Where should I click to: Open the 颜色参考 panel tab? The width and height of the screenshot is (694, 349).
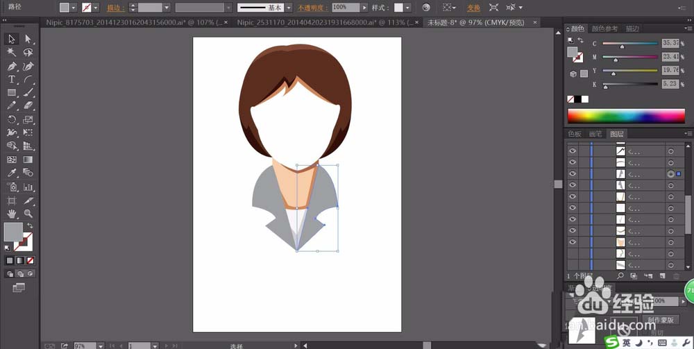[604, 29]
